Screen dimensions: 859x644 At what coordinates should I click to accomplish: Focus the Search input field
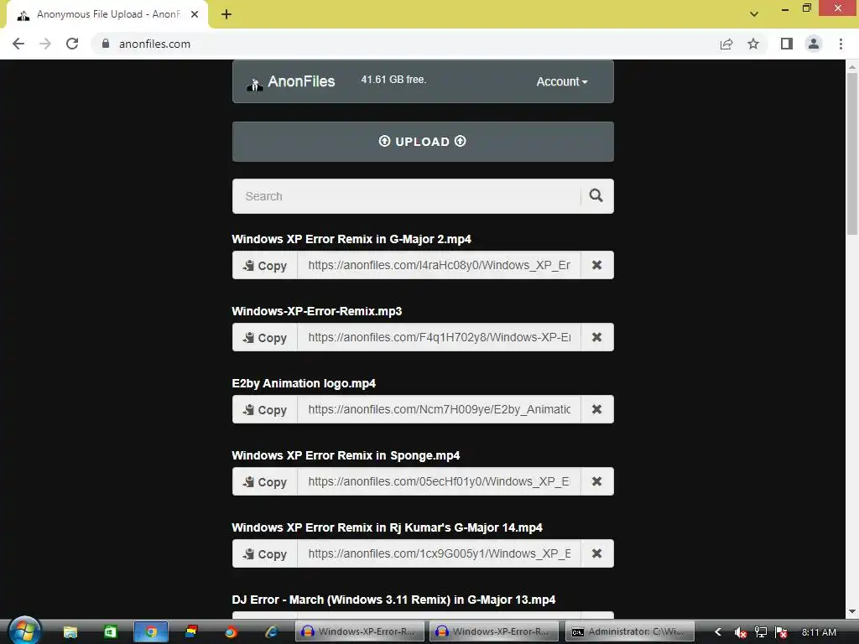point(406,196)
